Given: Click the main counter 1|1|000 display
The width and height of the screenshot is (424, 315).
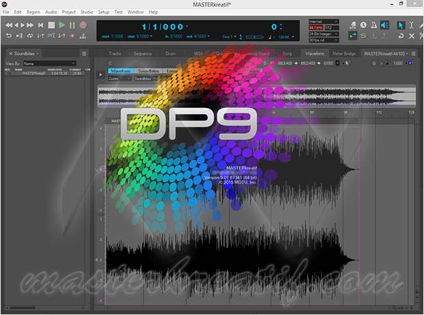Looking at the screenshot, I should [163, 27].
